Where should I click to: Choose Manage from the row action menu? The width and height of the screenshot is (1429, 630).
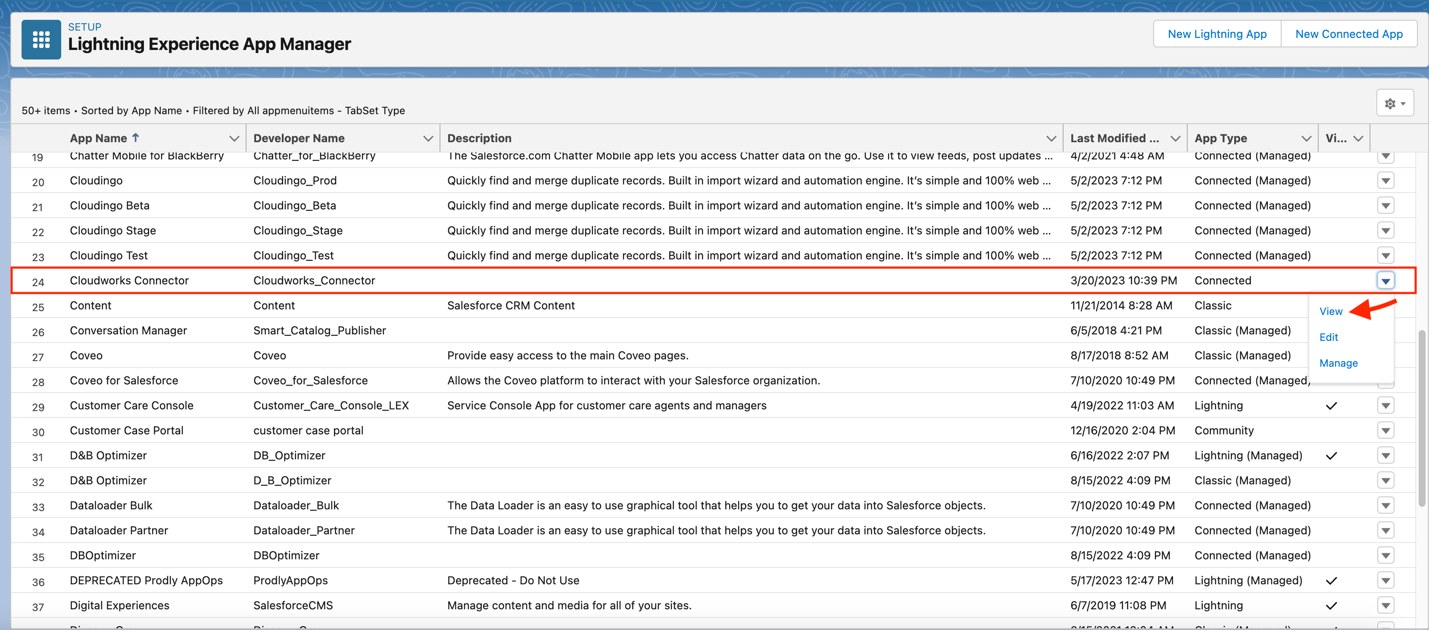click(1338, 363)
